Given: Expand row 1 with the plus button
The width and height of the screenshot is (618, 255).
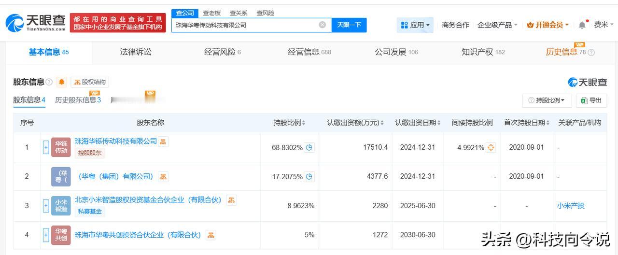Looking at the screenshot, I should click(x=46, y=147).
